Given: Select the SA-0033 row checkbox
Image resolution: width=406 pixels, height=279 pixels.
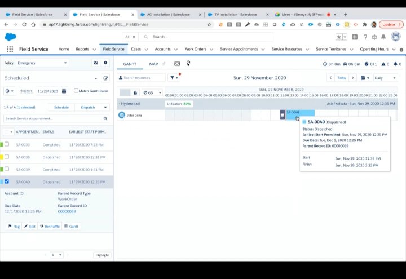Looking at the screenshot, I should tap(7, 144).
